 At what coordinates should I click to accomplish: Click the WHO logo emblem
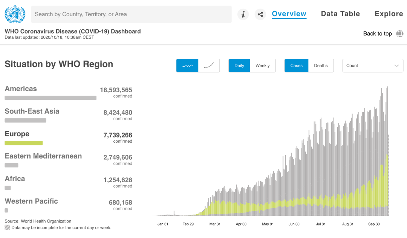click(15, 14)
